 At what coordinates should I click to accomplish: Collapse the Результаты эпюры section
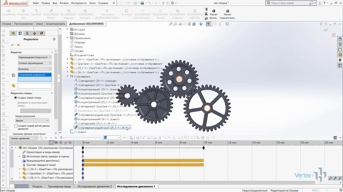[x=52, y=93]
